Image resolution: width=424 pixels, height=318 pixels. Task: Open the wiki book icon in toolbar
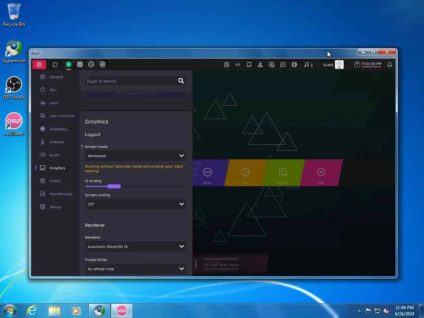tap(249, 65)
